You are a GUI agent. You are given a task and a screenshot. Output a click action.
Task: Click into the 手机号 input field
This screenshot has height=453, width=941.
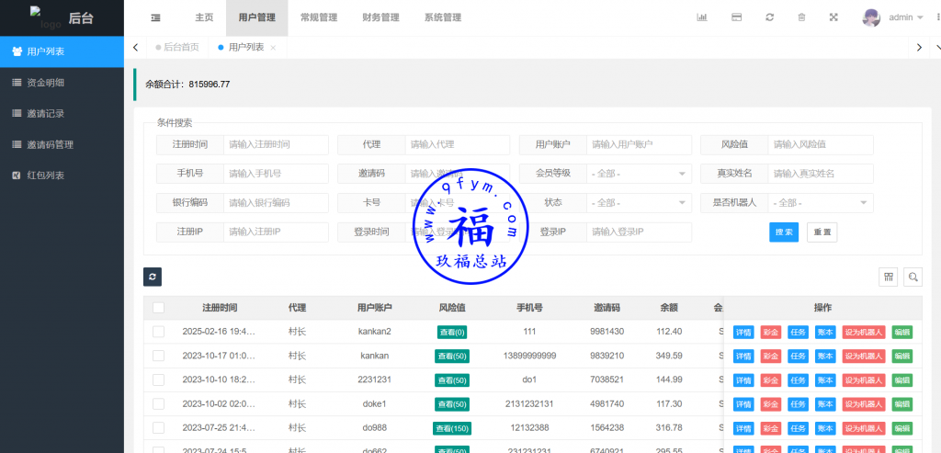click(276, 174)
